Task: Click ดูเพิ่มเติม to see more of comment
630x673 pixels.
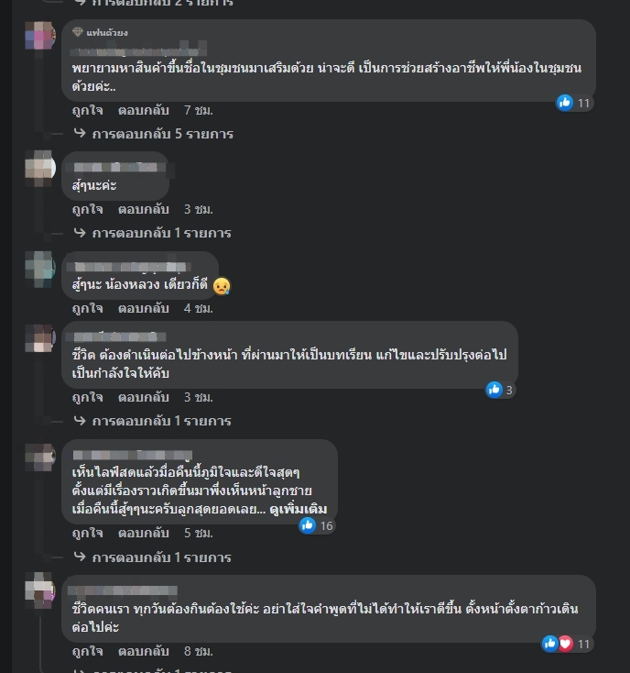Action: coord(299,510)
